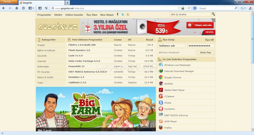
Task: Click the WinRAR icon
Action: pos(161,84)
